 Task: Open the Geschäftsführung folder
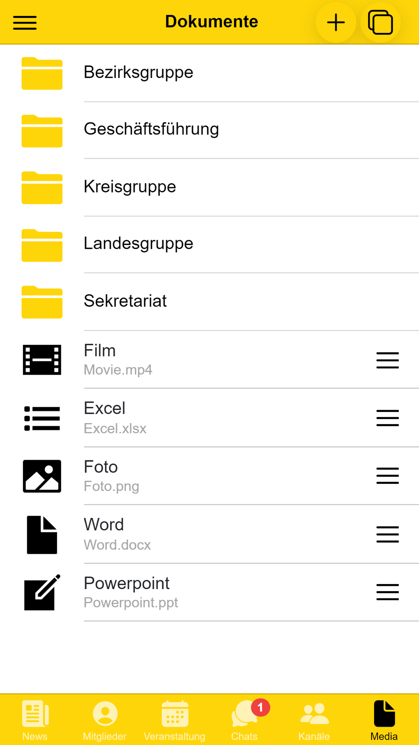coord(151,129)
